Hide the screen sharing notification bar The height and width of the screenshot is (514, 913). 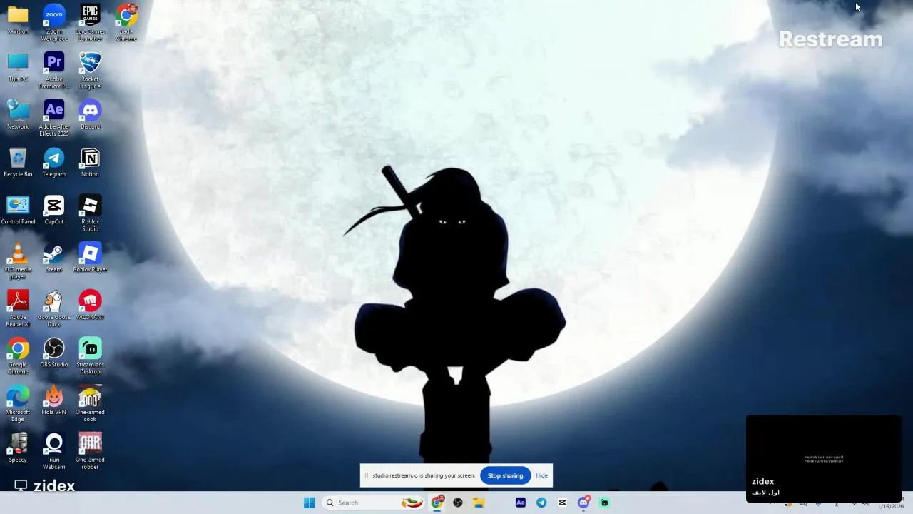tap(542, 475)
